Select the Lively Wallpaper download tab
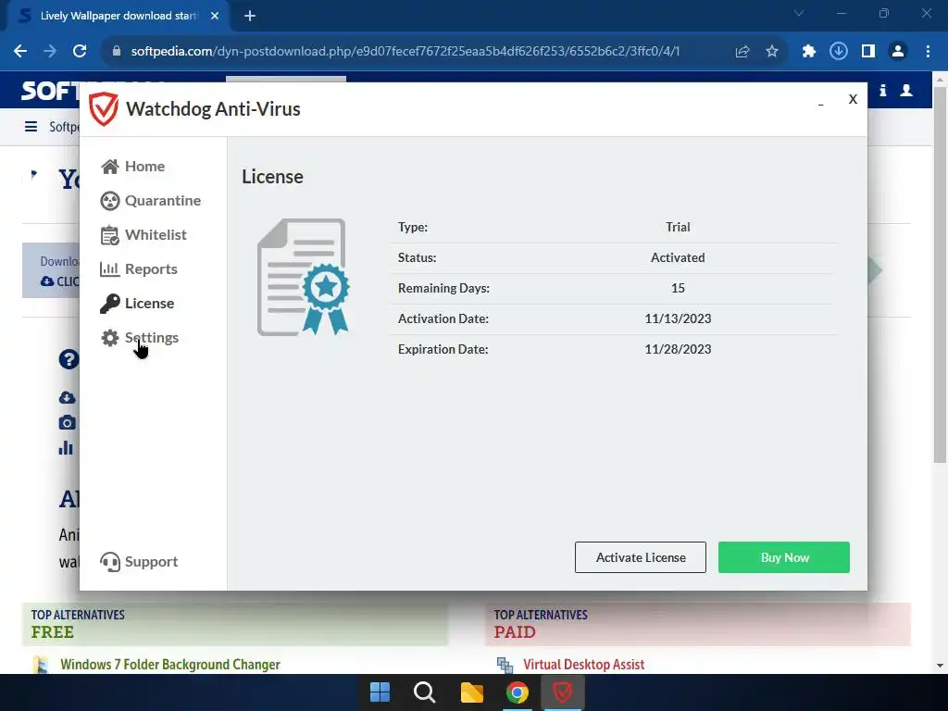948x711 pixels. point(118,16)
